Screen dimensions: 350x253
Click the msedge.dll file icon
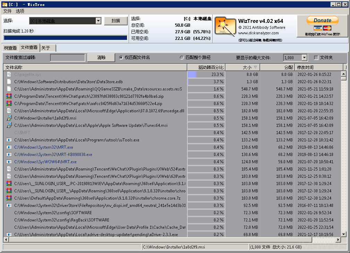pos(9,111)
